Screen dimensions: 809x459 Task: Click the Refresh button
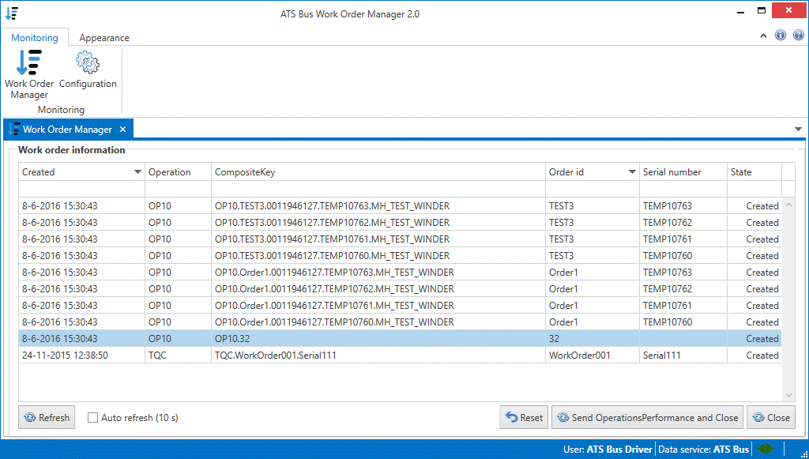[x=47, y=418]
